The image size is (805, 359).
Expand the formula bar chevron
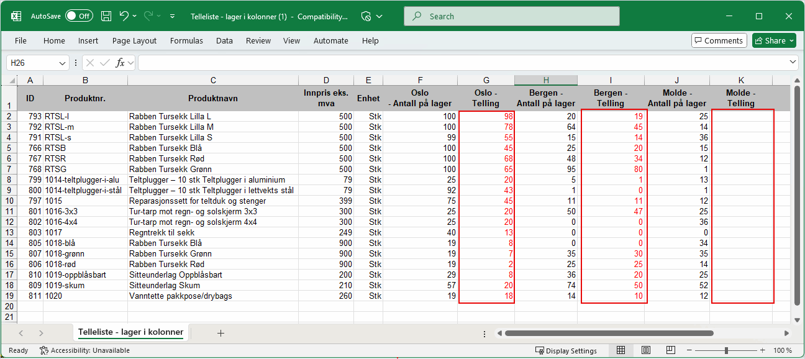point(793,63)
